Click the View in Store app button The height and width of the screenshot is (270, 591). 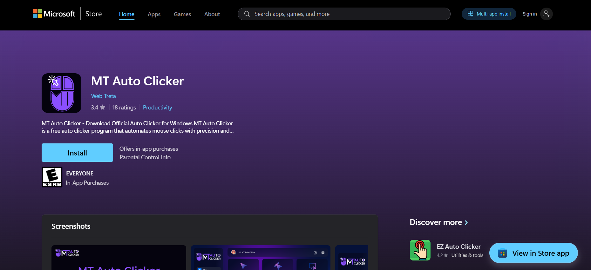[x=533, y=253]
